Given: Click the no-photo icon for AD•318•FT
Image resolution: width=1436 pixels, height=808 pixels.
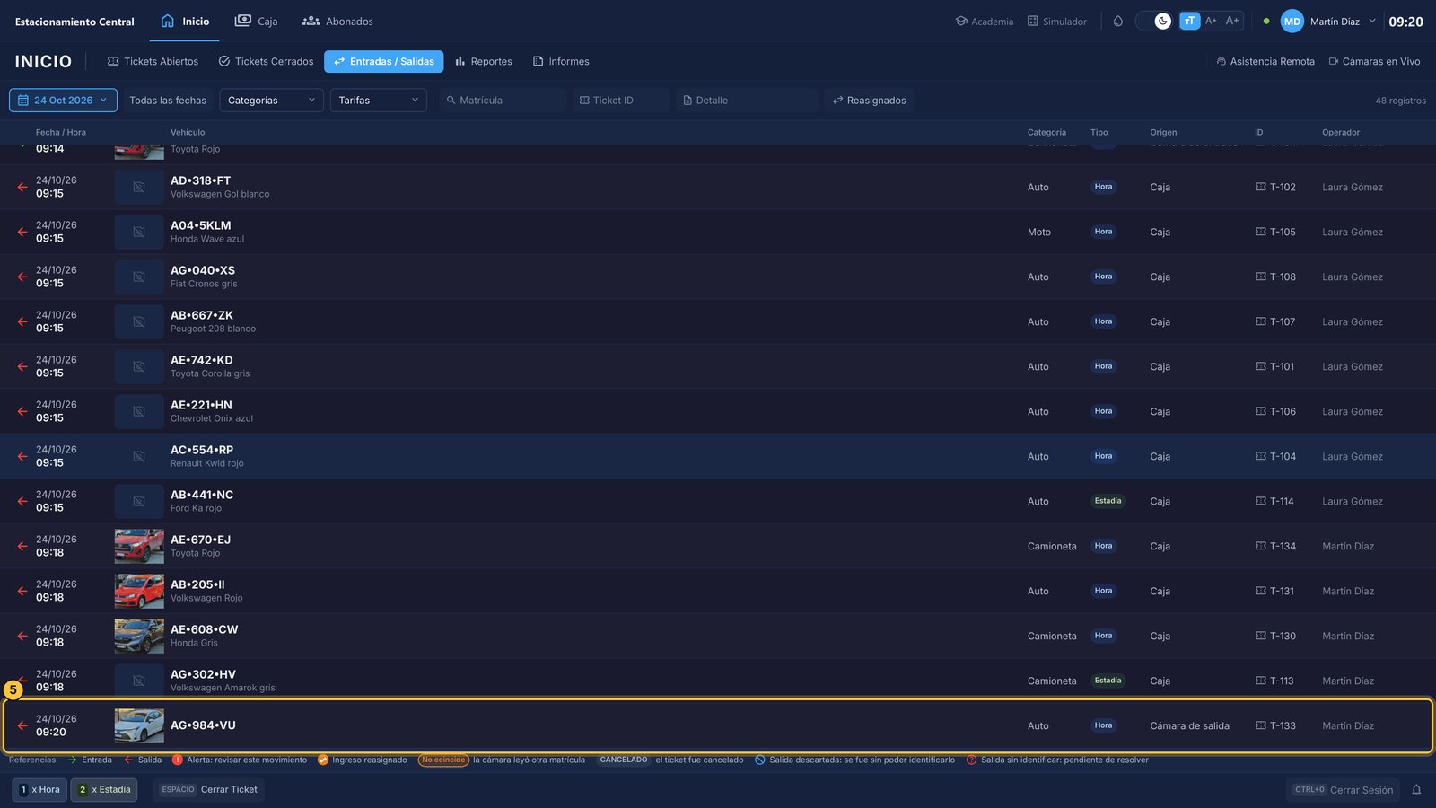Looking at the screenshot, I should point(139,187).
